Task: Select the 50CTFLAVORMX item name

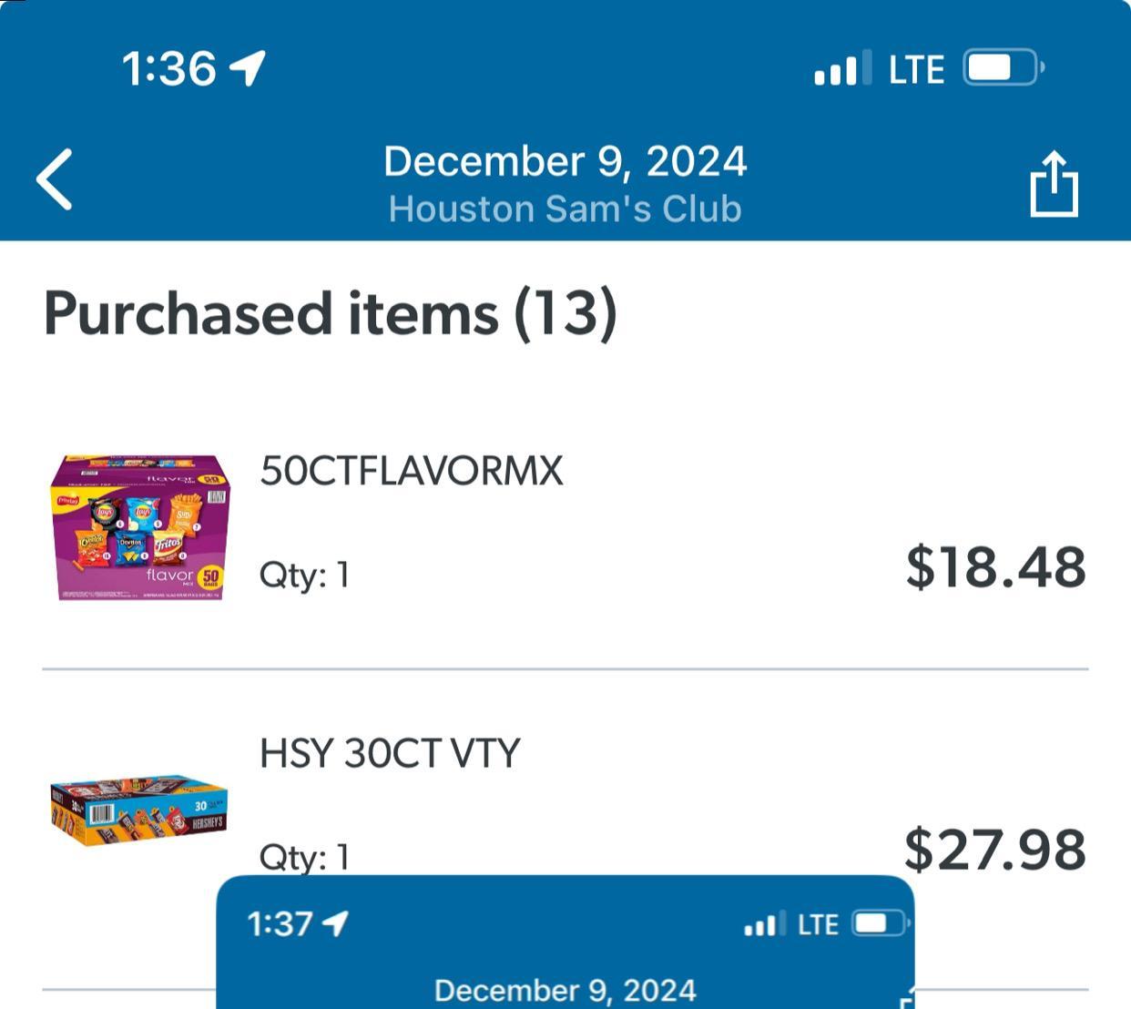Action: pos(412,471)
